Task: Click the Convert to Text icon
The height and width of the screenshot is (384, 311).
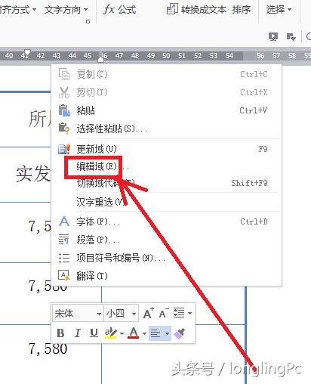Action: click(x=172, y=9)
